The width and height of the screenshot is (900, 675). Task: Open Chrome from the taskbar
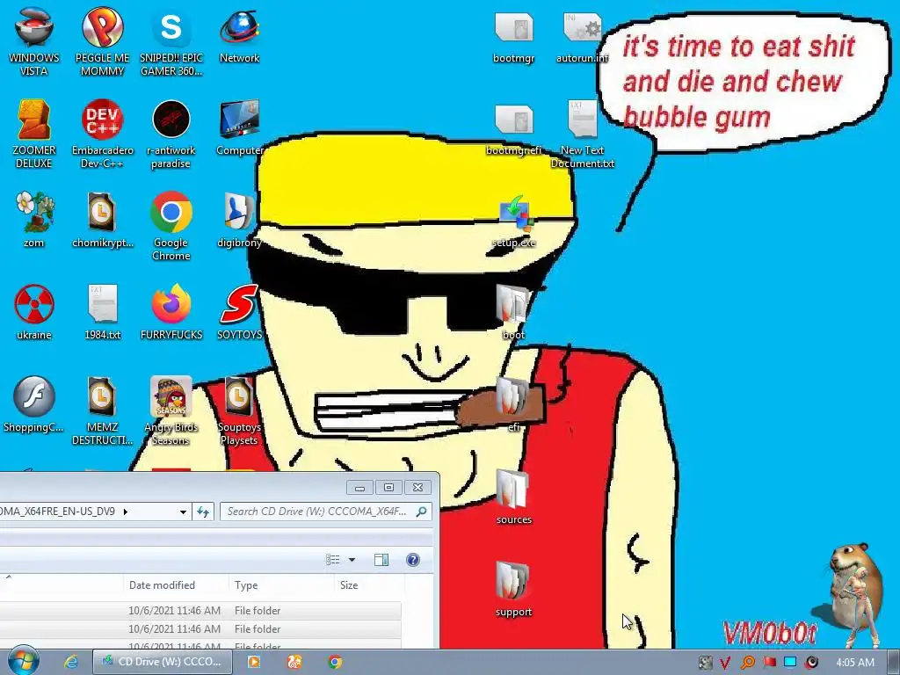coord(335,662)
